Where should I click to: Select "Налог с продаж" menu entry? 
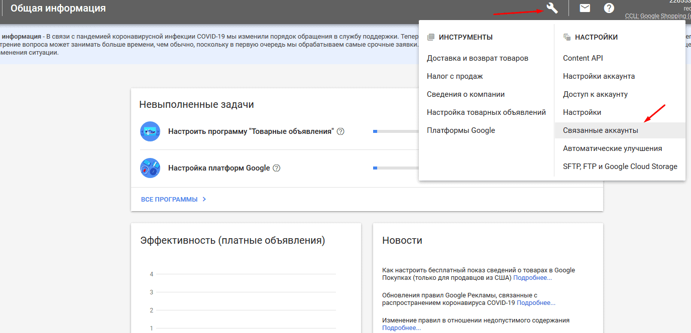[x=454, y=76]
